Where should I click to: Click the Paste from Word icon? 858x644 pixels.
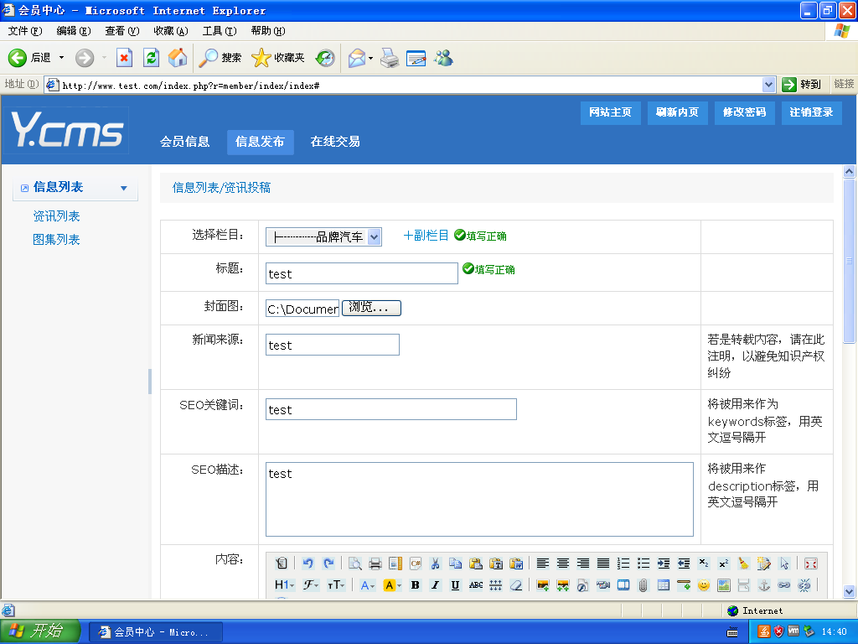coord(516,563)
